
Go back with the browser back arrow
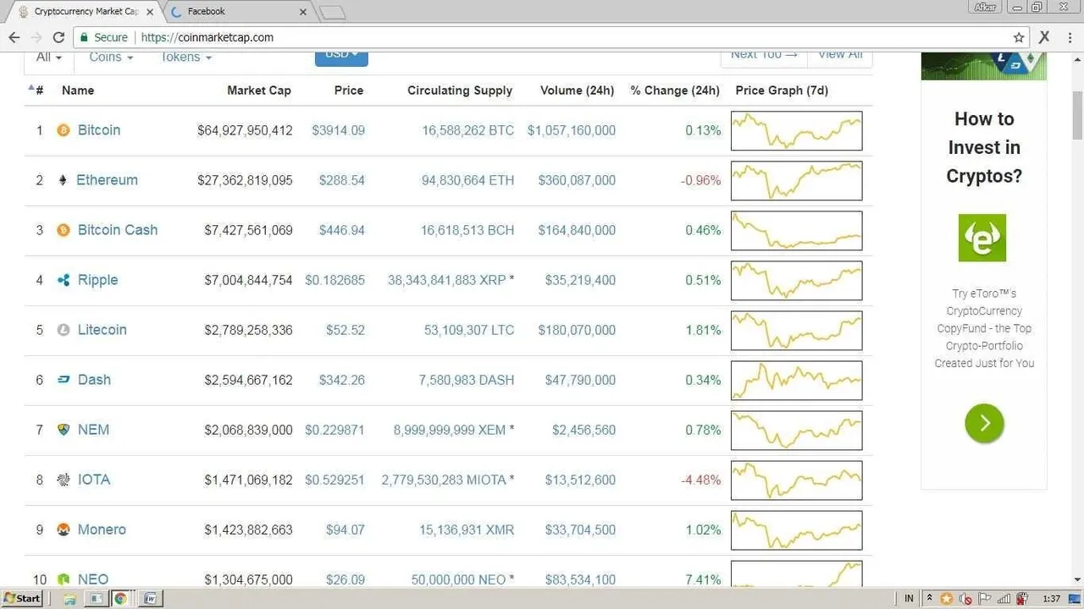pos(14,37)
